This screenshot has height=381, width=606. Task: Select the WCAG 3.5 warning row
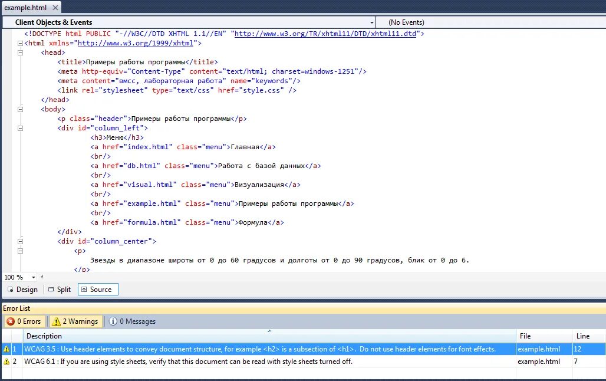coord(303,349)
